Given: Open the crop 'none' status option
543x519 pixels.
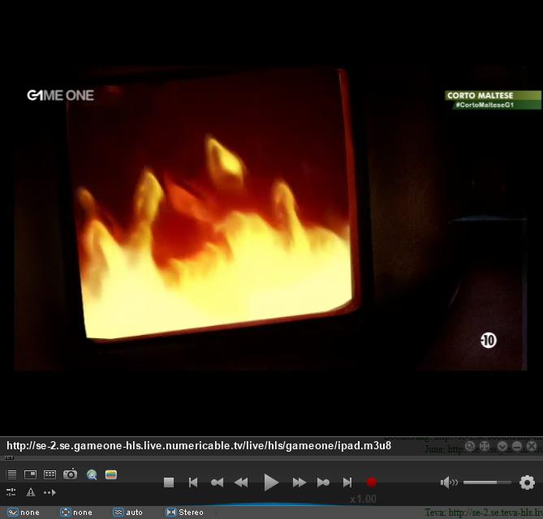Looking at the screenshot, I should (x=75, y=512).
